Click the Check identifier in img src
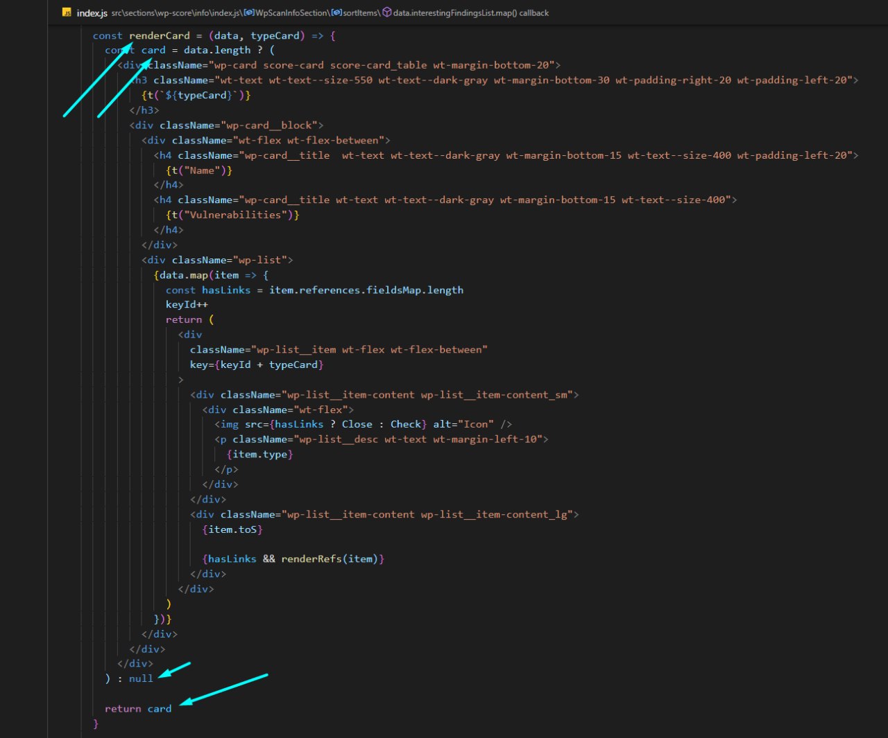Screen dimensions: 888x738 coord(405,424)
